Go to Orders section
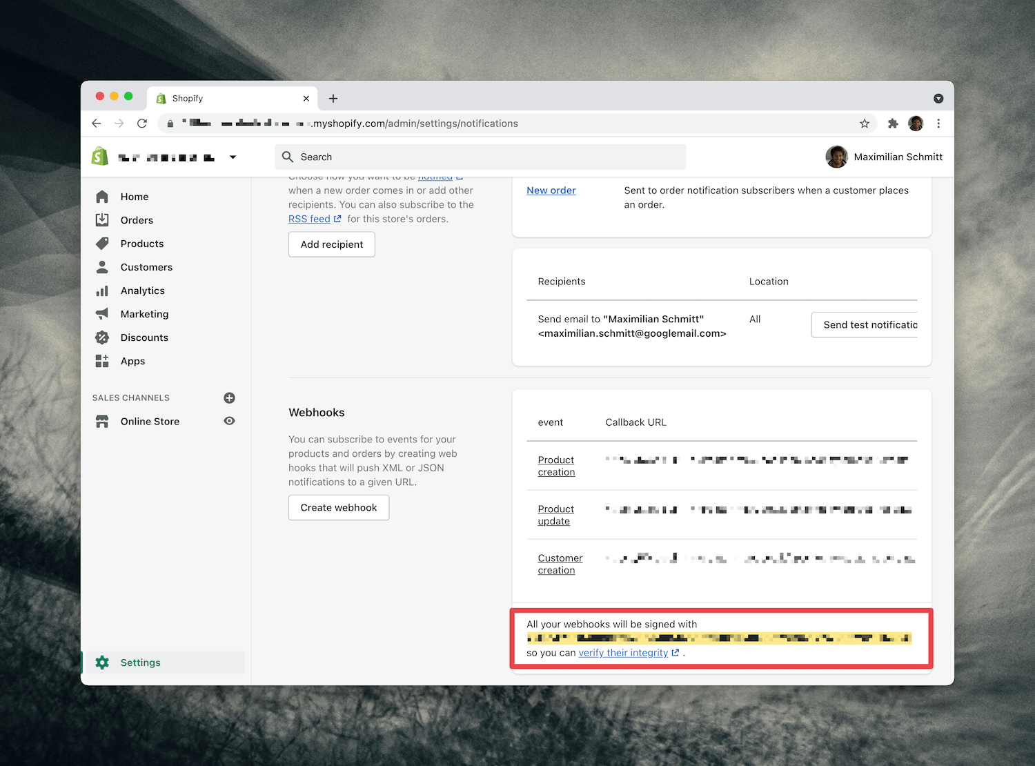1035x766 pixels. point(137,220)
